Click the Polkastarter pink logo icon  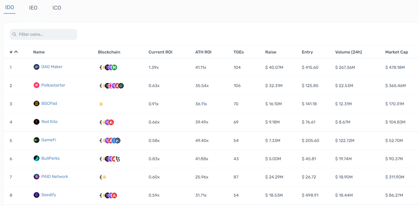[36, 85]
